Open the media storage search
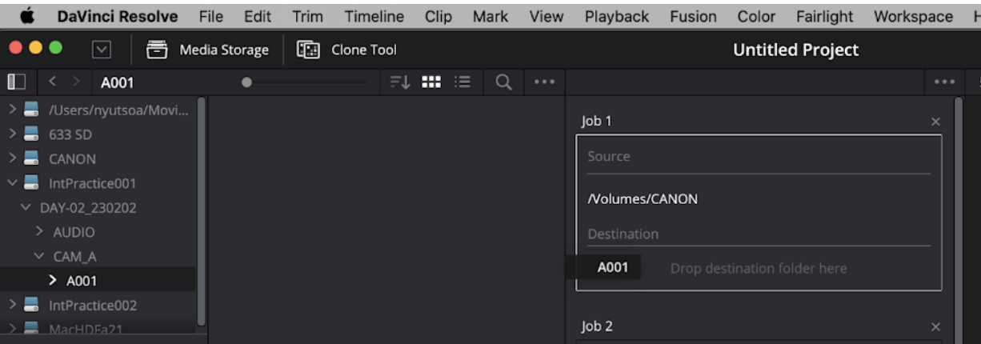 [503, 82]
